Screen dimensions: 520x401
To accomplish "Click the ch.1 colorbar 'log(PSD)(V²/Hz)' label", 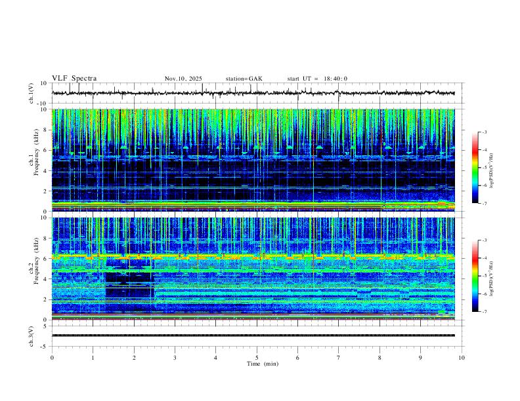I will [x=492, y=170].
